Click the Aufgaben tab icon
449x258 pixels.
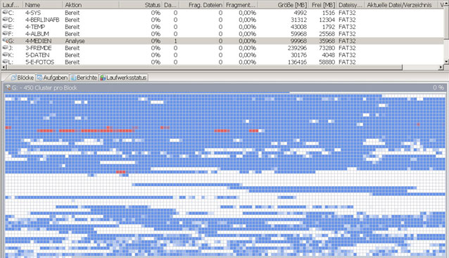click(x=39, y=78)
